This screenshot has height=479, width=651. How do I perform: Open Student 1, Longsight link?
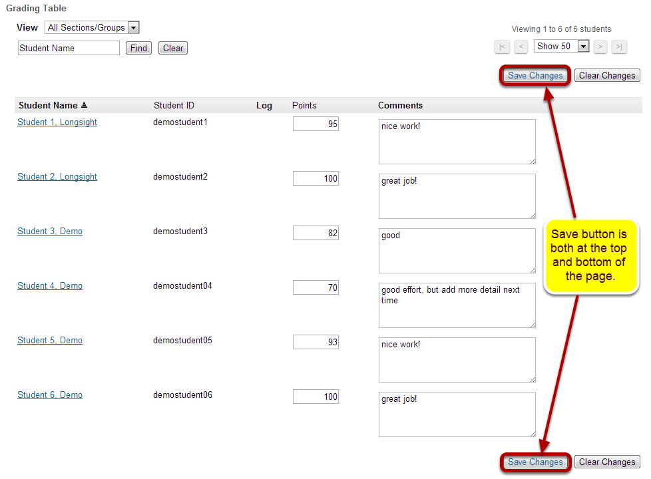pyautogui.click(x=57, y=122)
